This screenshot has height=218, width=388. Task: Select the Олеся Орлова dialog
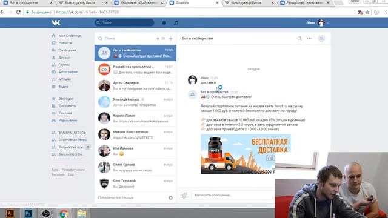(135, 167)
